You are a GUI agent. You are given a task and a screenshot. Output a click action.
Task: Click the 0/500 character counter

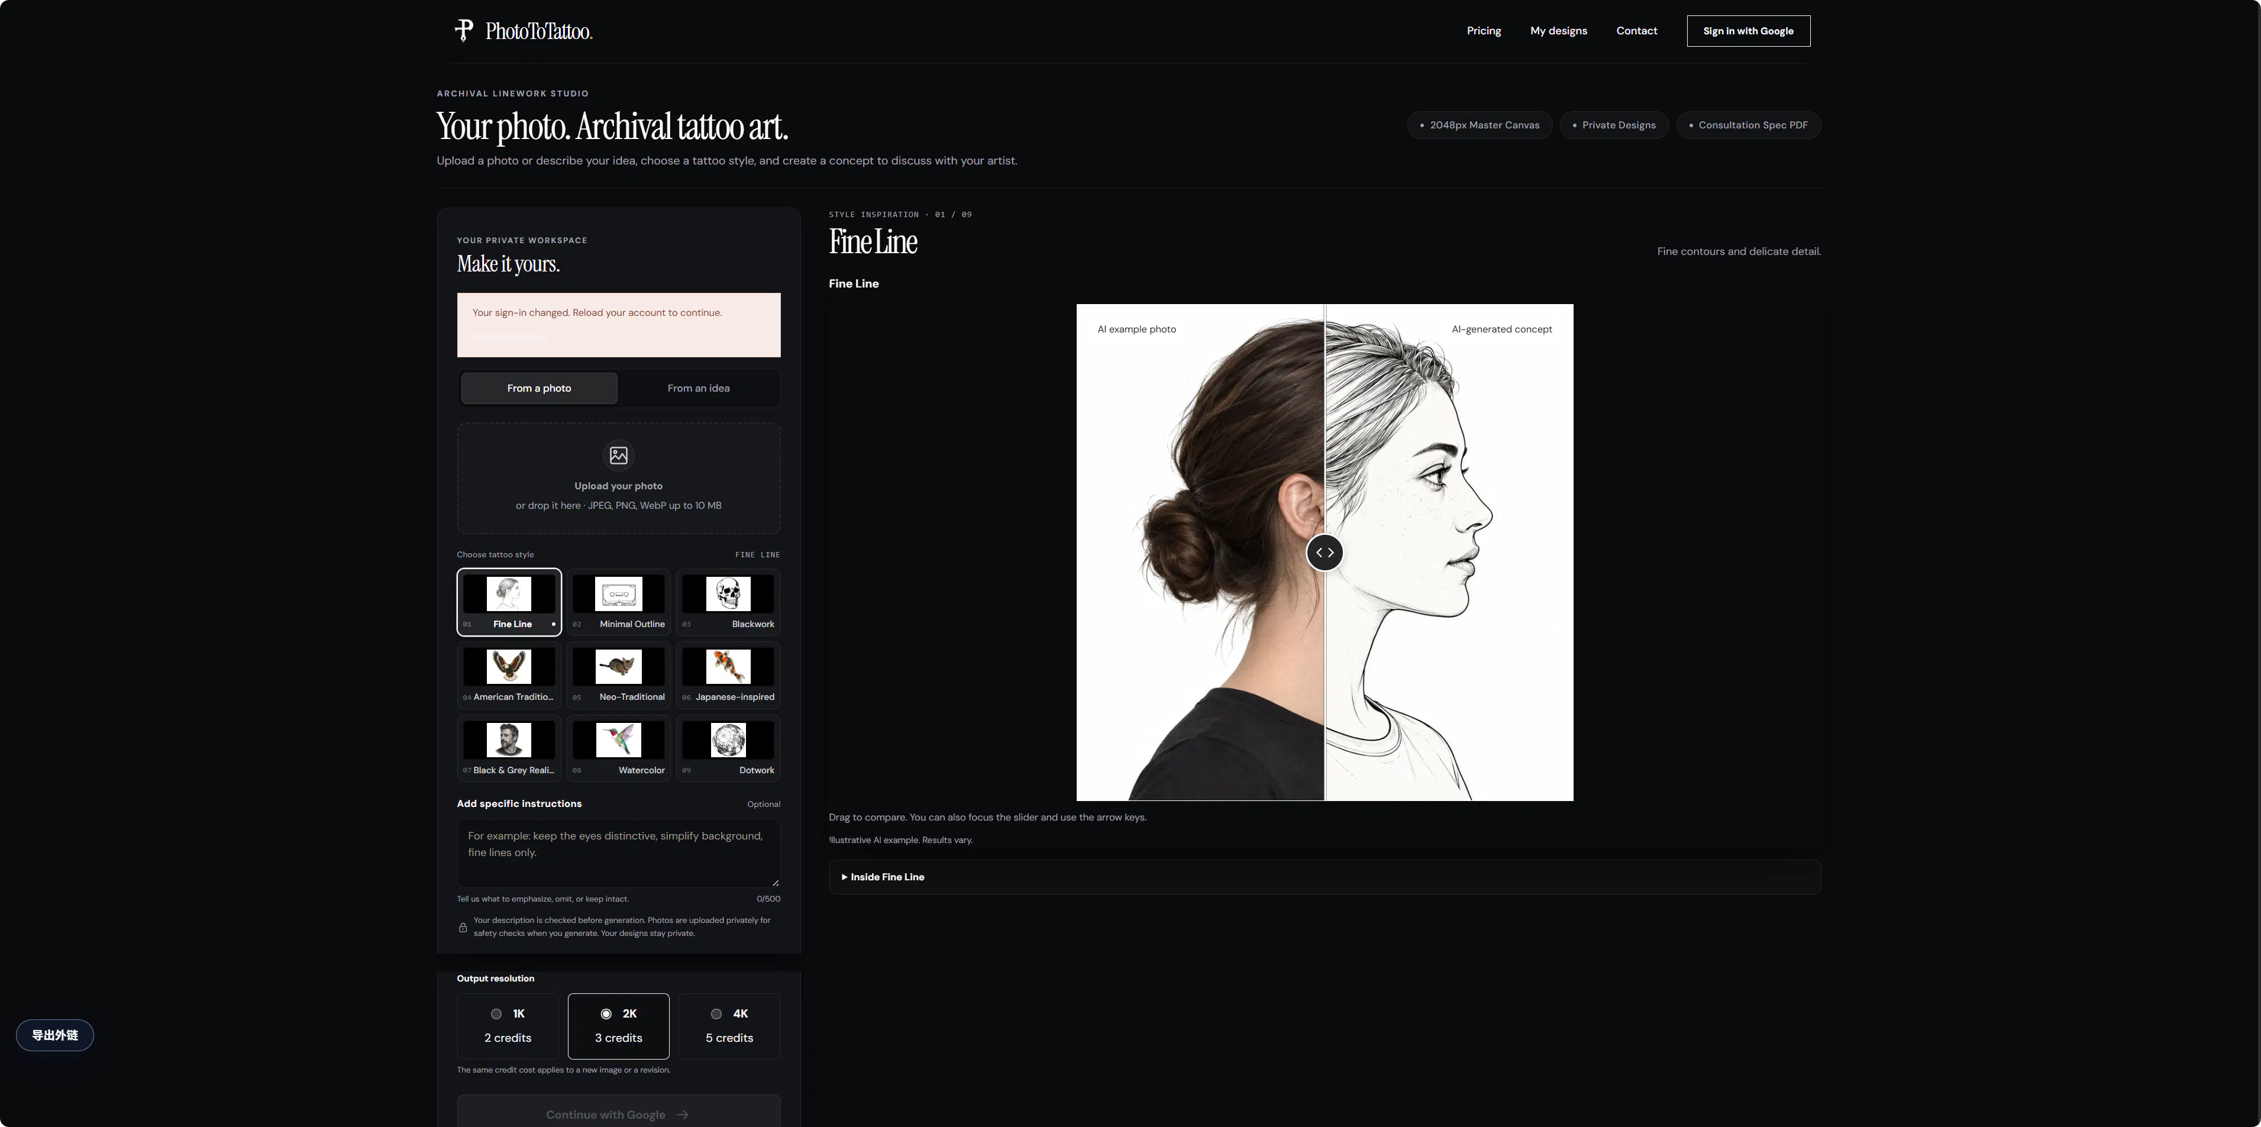pyautogui.click(x=768, y=899)
